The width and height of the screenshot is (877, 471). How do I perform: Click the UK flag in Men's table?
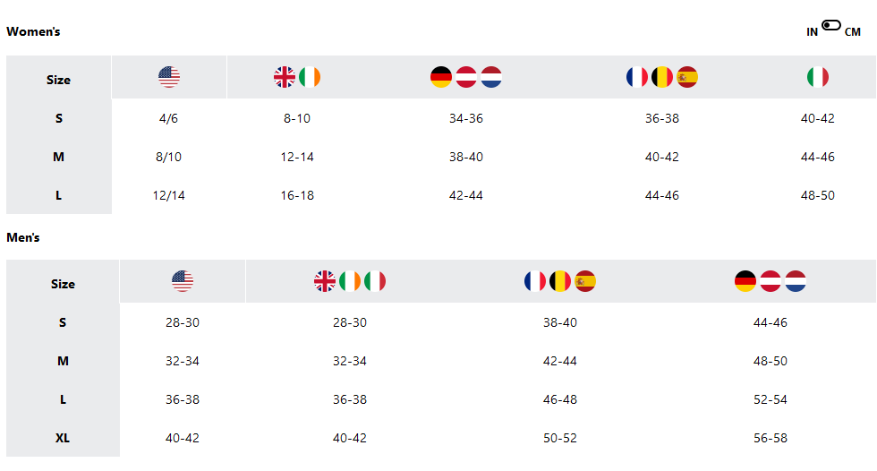click(324, 281)
